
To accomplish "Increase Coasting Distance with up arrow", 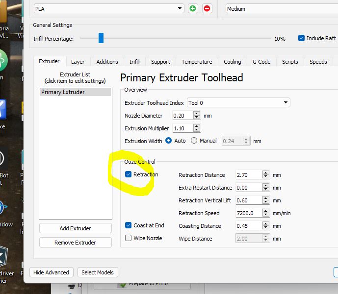I will pos(266,223).
